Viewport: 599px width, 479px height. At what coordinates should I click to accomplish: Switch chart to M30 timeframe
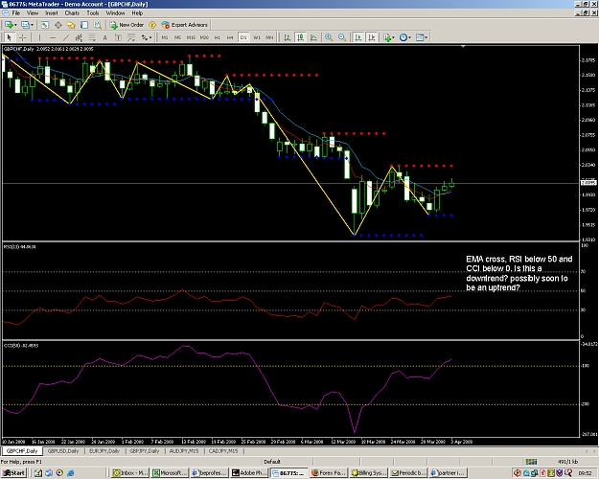tap(204, 37)
